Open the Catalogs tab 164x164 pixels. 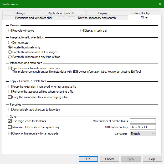point(19,13)
